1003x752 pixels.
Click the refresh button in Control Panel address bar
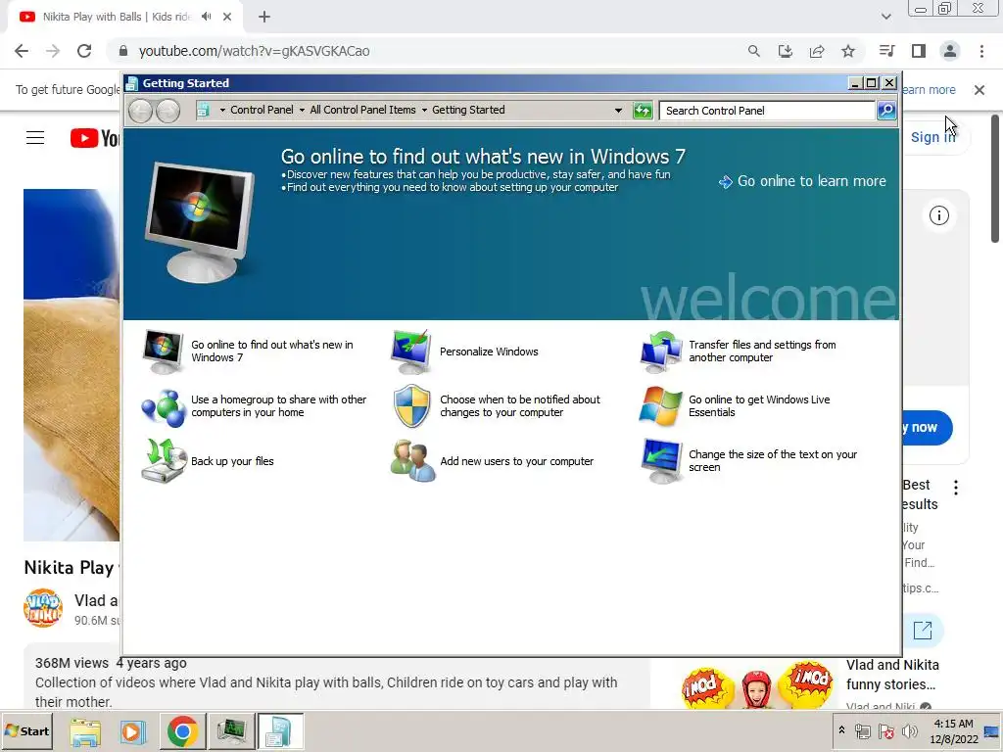tap(643, 110)
